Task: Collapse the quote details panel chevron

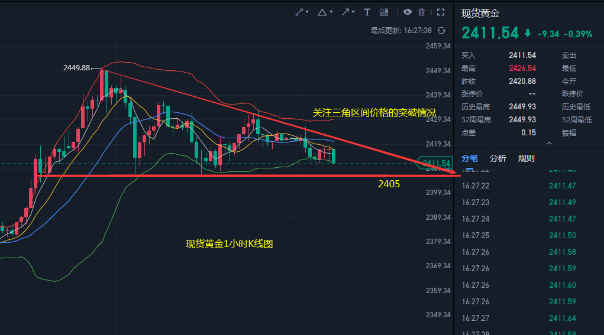Action: (x=549, y=144)
